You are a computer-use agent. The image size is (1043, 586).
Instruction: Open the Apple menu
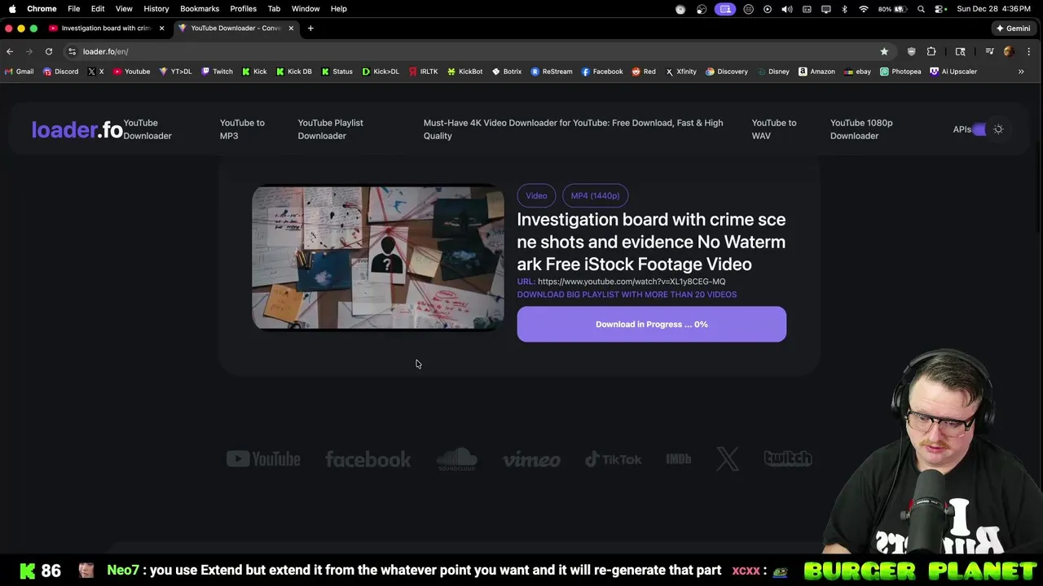click(12, 8)
